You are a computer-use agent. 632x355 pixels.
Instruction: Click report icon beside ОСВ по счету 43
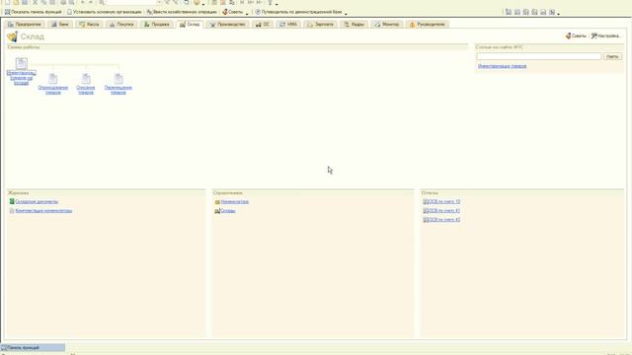pos(426,220)
